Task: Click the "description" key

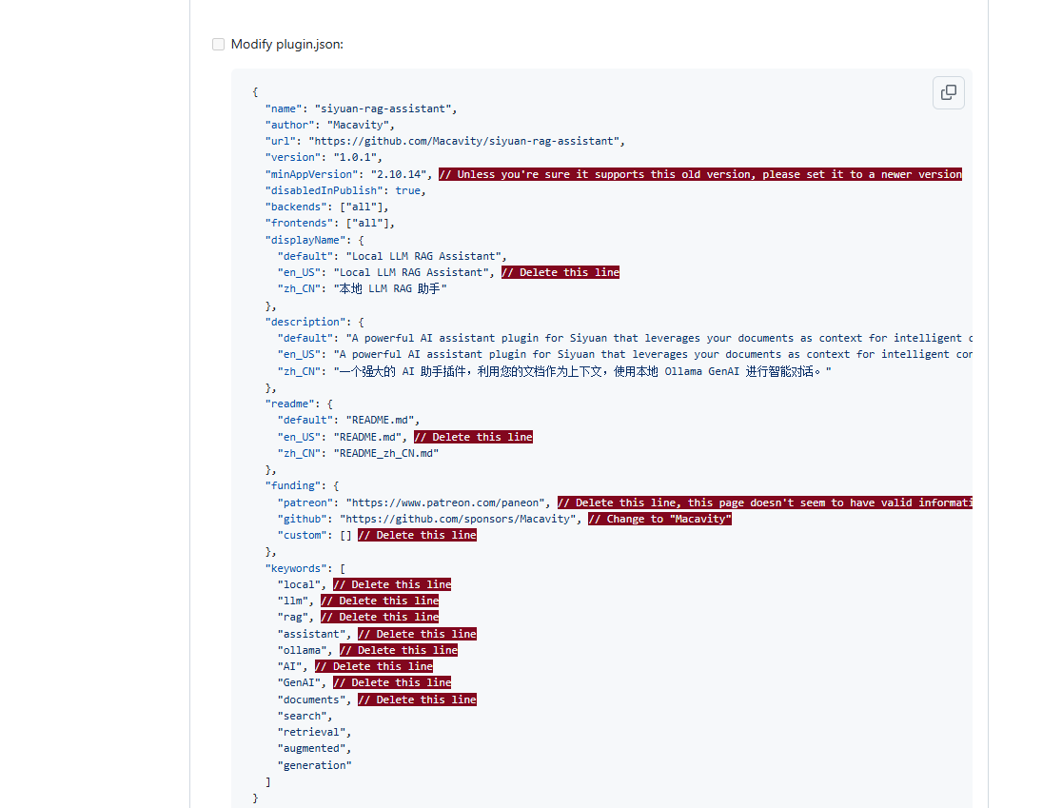Action: (x=305, y=322)
